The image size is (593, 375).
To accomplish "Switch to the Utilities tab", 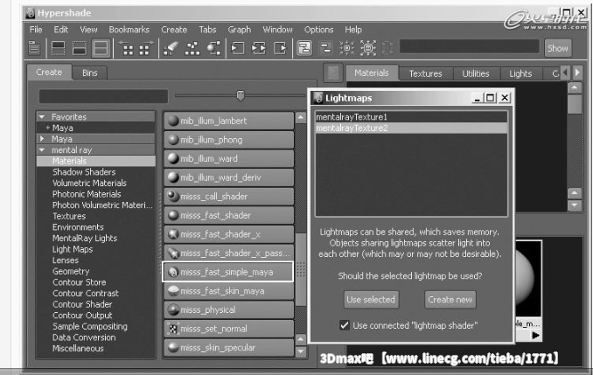I will coord(476,73).
